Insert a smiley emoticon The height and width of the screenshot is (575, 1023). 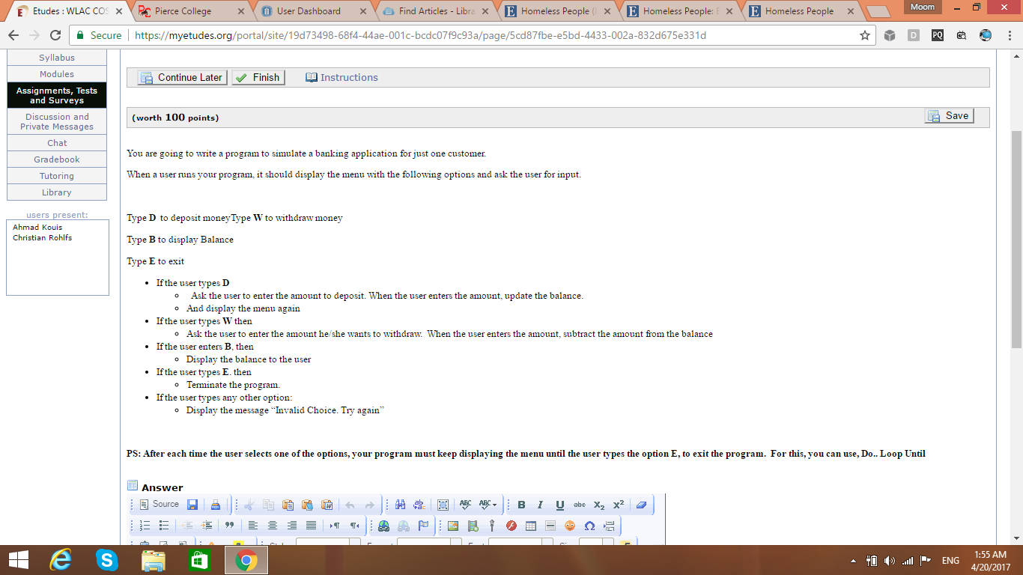pyautogui.click(x=570, y=526)
